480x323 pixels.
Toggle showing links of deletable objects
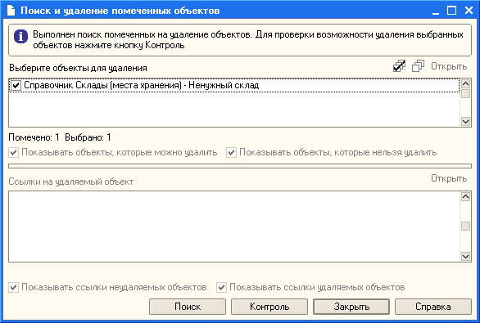[221, 287]
